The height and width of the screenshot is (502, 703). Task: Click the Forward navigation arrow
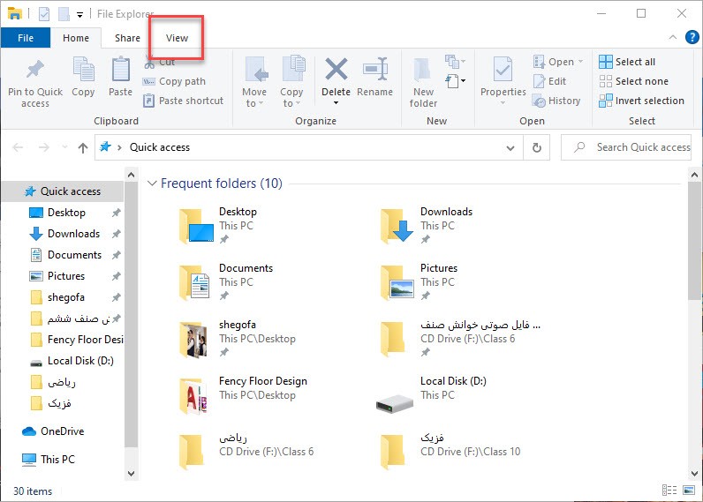coord(43,147)
